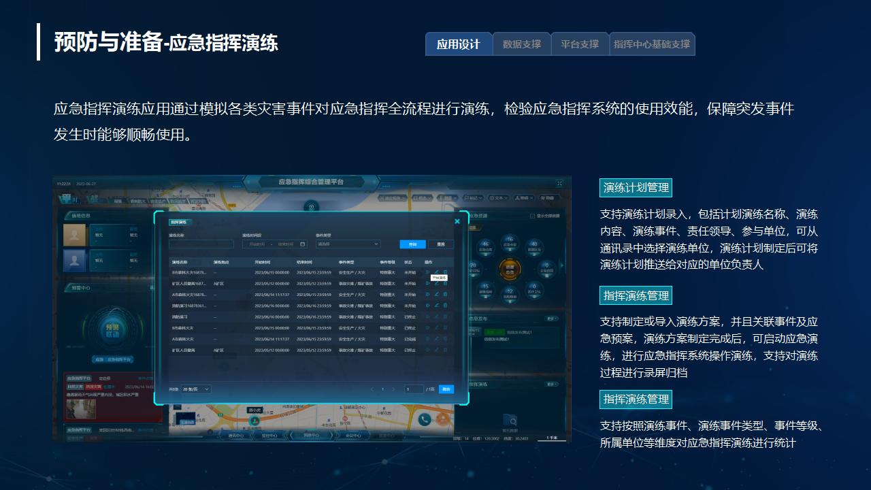Click page number 1 in pagination

click(382, 389)
